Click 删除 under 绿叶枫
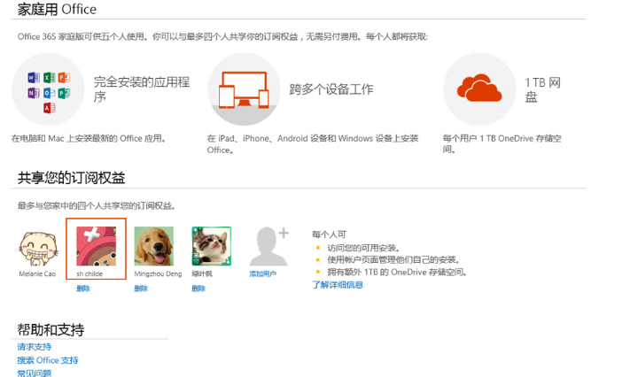Viewport: 638px width, 377px height. (x=198, y=289)
